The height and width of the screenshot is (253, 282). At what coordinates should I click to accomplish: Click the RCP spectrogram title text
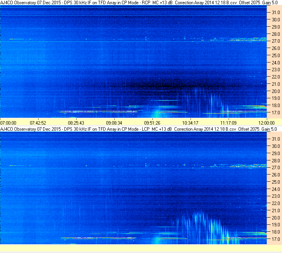click(x=139, y=3)
